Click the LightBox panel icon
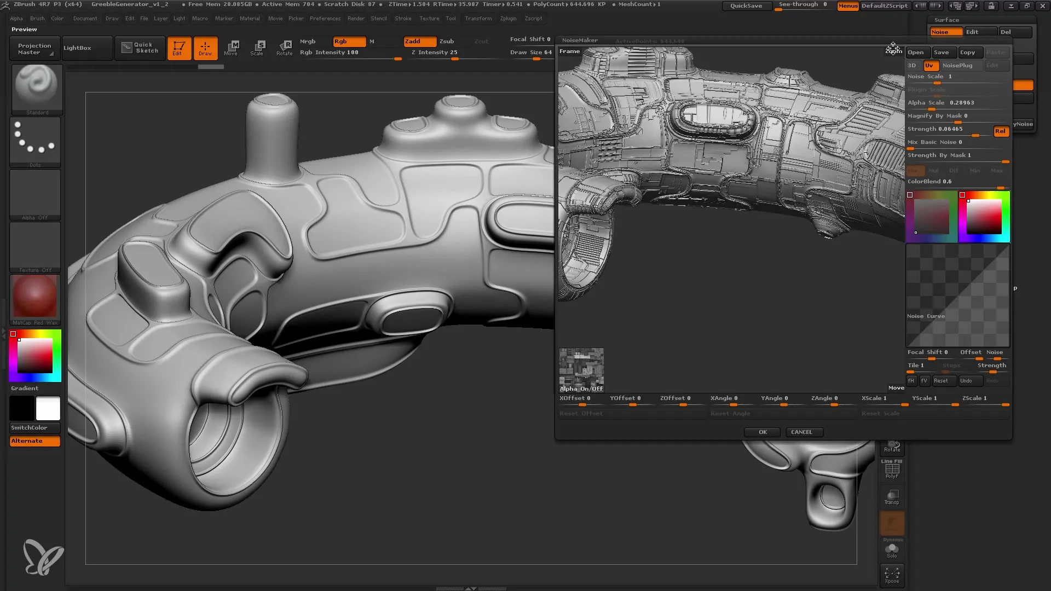The width and height of the screenshot is (1051, 591). [78, 48]
